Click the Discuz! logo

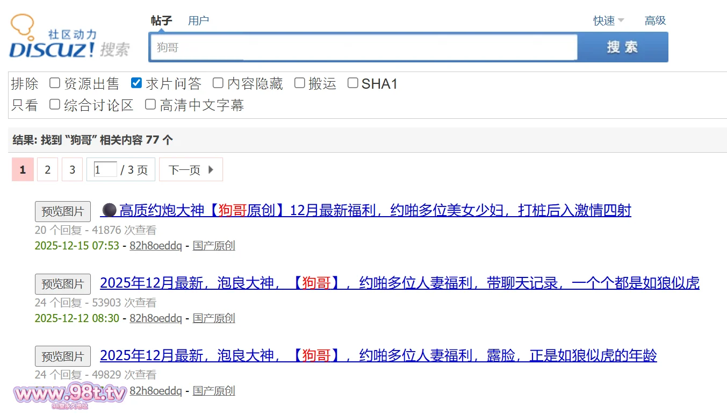pyautogui.click(x=69, y=39)
